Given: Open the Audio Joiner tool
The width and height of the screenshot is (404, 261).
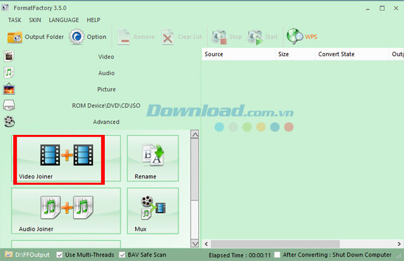Looking at the screenshot, I should pyautogui.click(x=66, y=211).
